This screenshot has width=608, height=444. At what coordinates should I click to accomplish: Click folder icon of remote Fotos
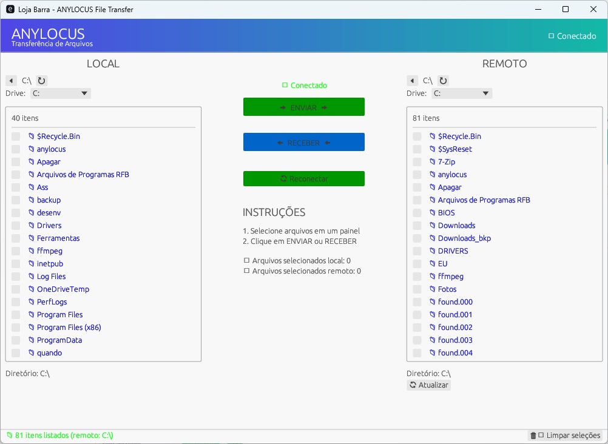pos(433,289)
